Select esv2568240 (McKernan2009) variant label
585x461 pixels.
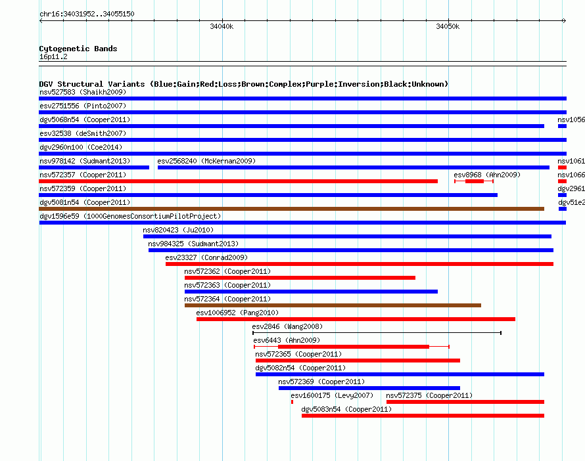pyautogui.click(x=206, y=161)
